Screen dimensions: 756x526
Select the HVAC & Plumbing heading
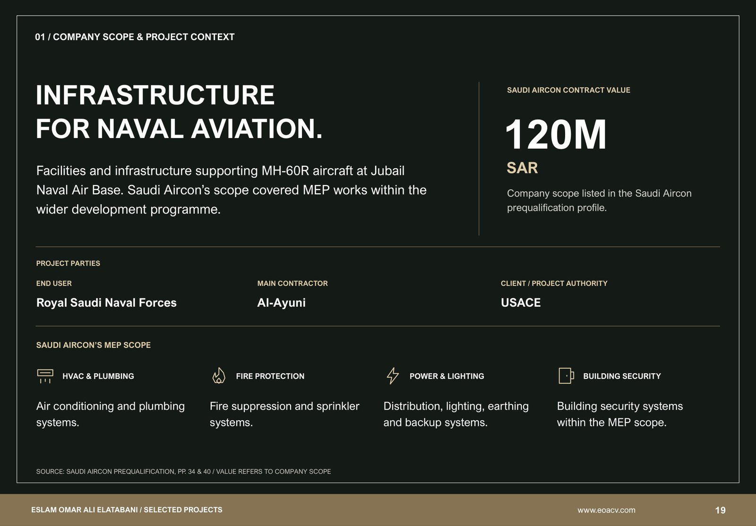pos(98,376)
